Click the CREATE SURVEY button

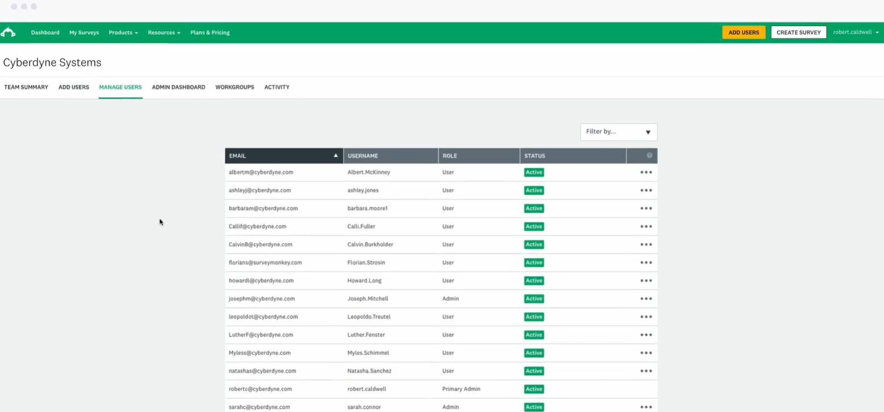(x=798, y=32)
